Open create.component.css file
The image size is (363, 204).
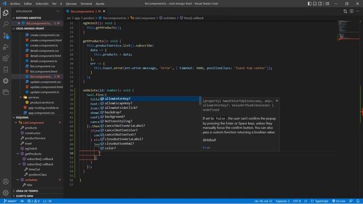pyautogui.click(x=45, y=35)
